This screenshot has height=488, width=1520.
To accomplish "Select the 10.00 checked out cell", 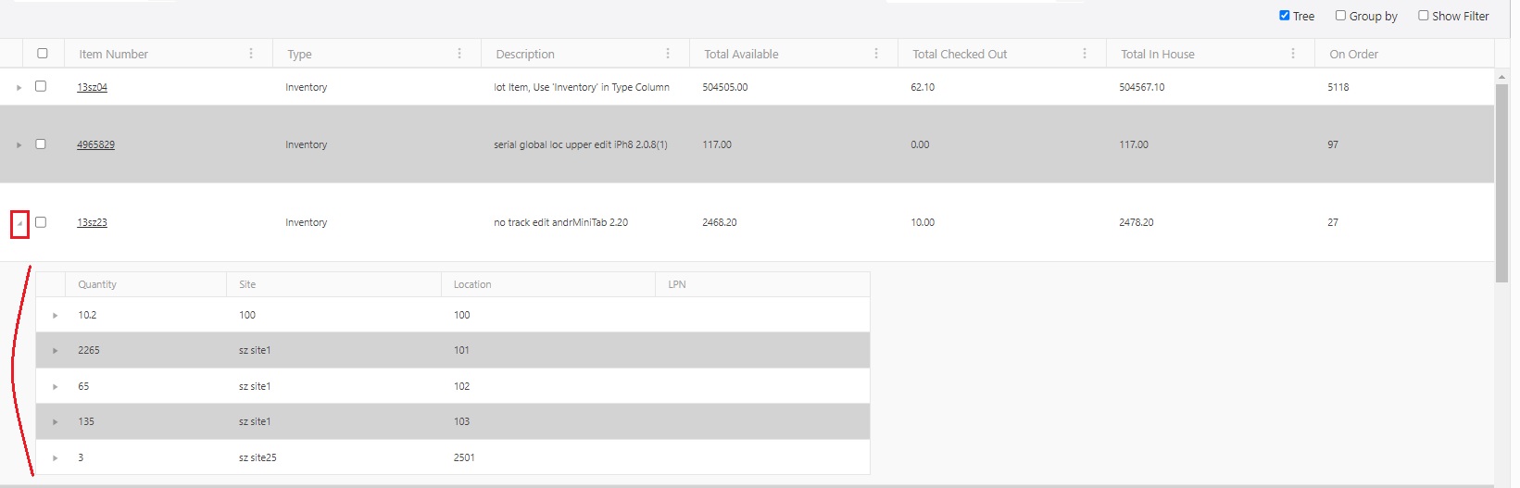I will (923, 222).
